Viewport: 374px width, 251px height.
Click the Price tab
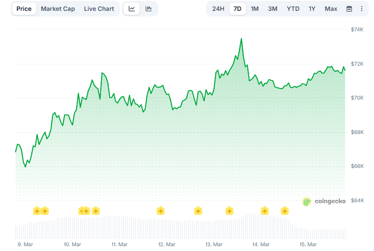[24, 9]
